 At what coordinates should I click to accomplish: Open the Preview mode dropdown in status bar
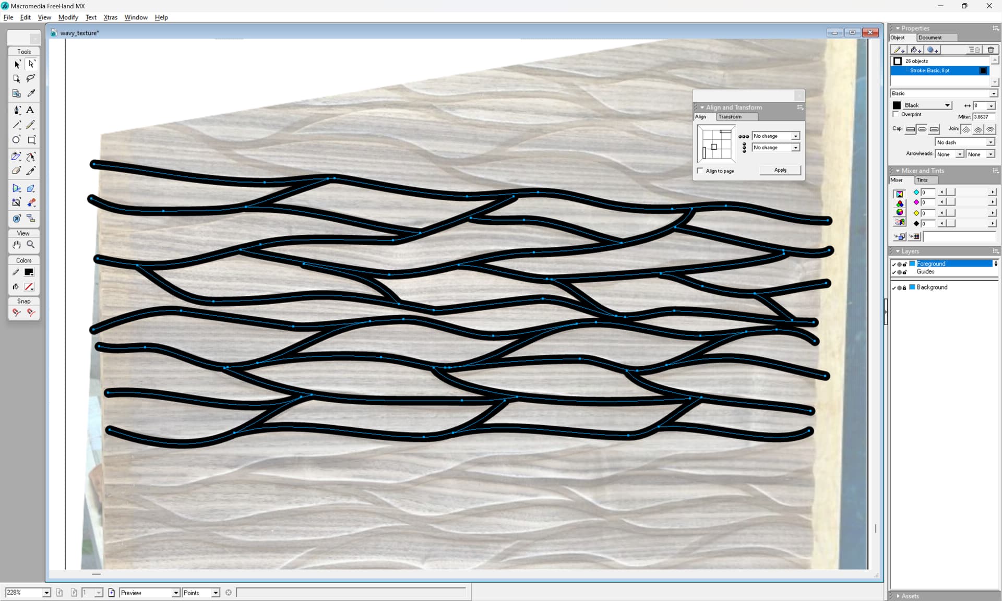pos(176,593)
